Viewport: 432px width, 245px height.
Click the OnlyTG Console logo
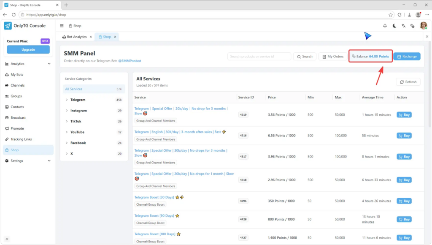(25, 26)
